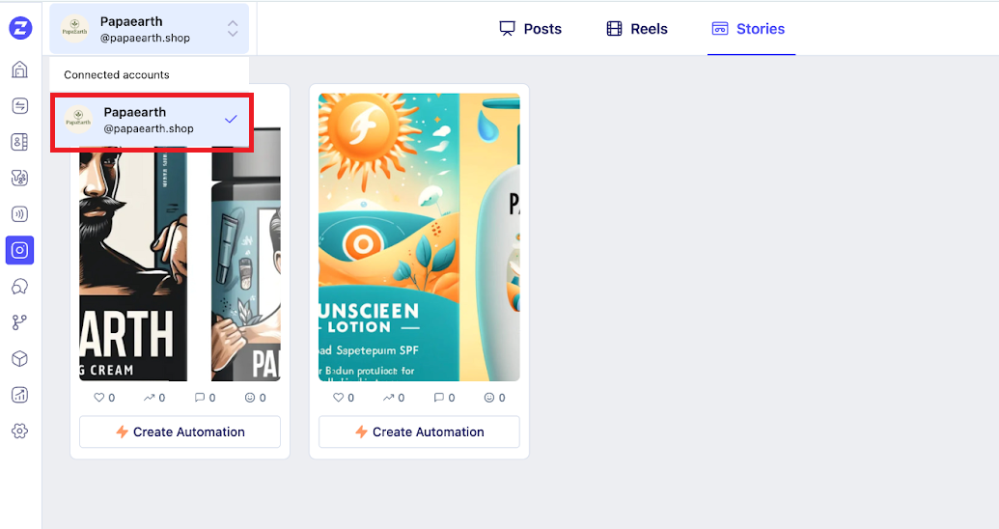This screenshot has width=999, height=529.
Task: Click the shares arrow icon on beard cream story
Action: (149, 398)
